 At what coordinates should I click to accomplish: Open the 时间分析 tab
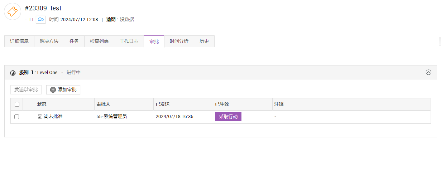click(x=179, y=41)
